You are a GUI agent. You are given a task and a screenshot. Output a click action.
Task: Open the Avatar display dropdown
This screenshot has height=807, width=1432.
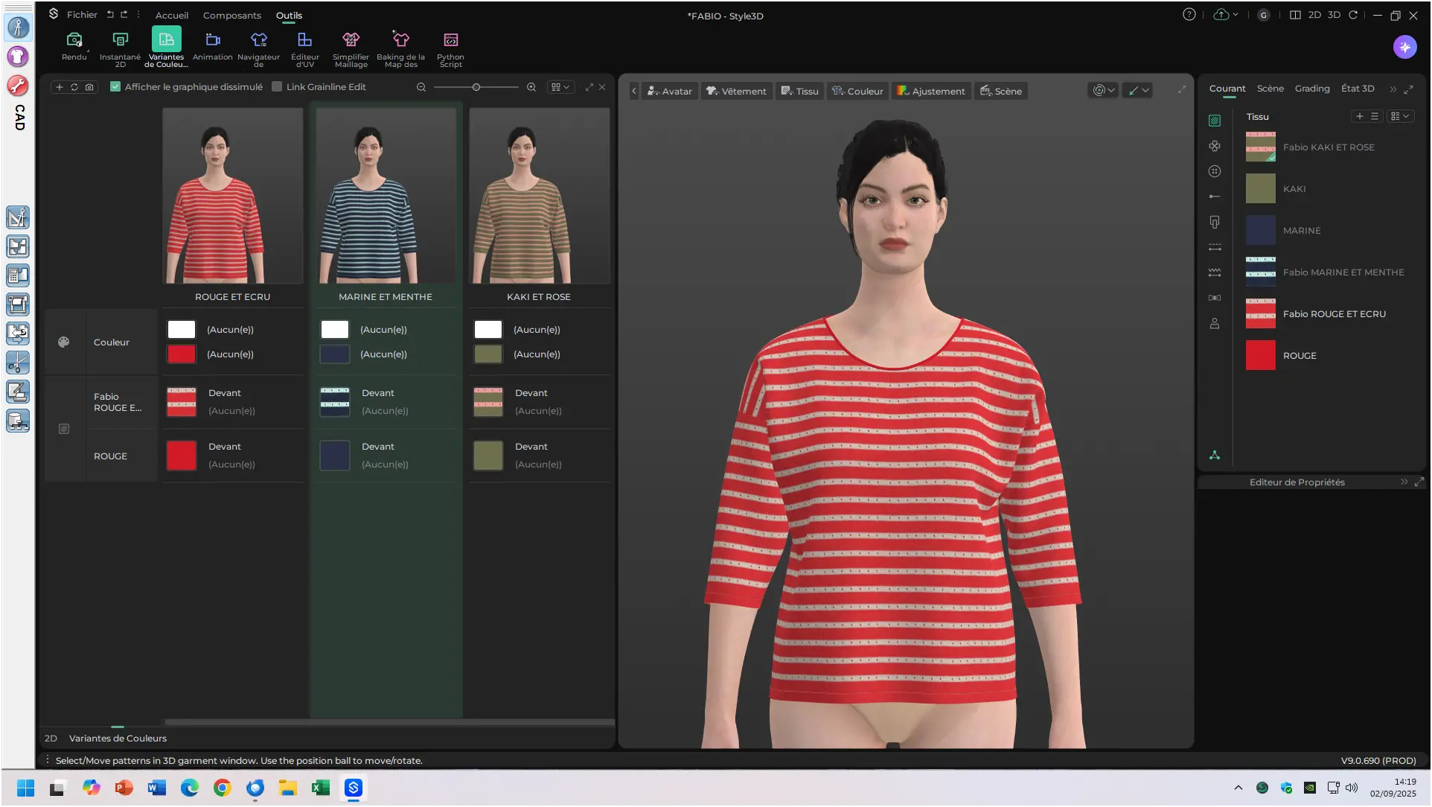(x=669, y=91)
